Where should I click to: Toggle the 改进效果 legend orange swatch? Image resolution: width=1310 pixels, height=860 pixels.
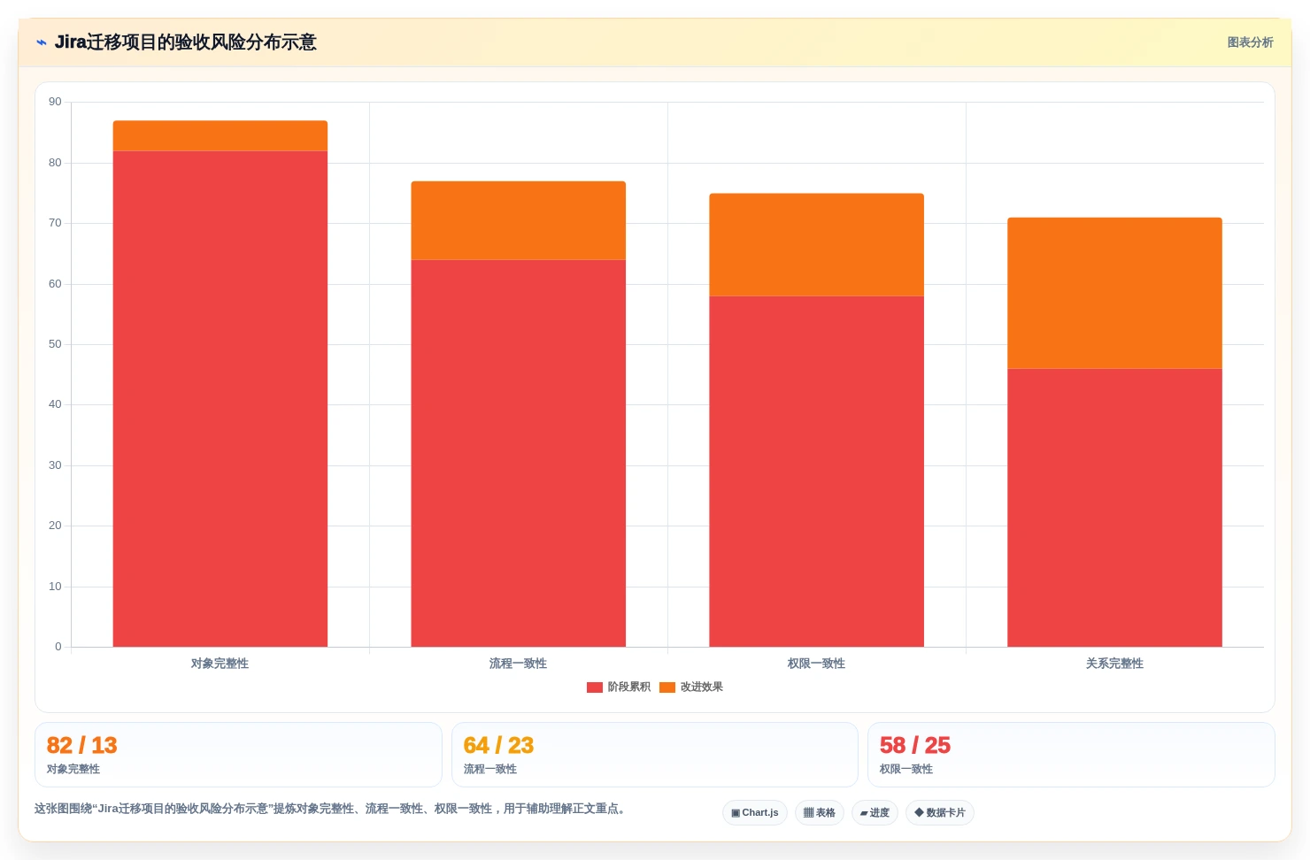point(667,687)
